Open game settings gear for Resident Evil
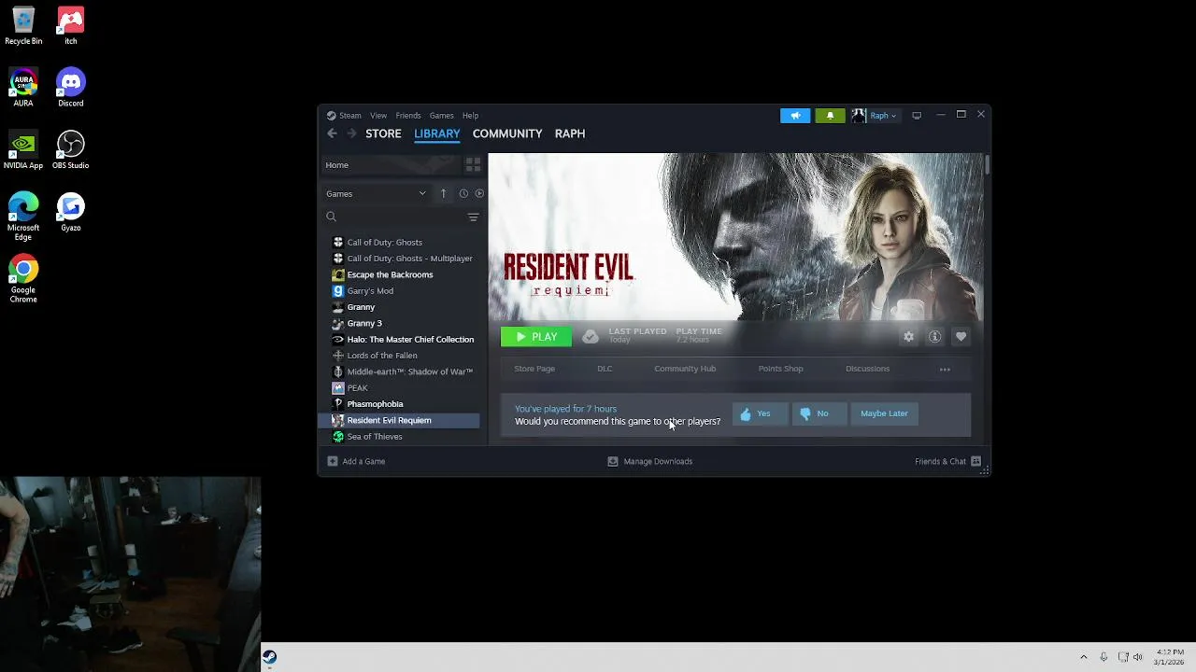The image size is (1196, 672). (x=908, y=337)
